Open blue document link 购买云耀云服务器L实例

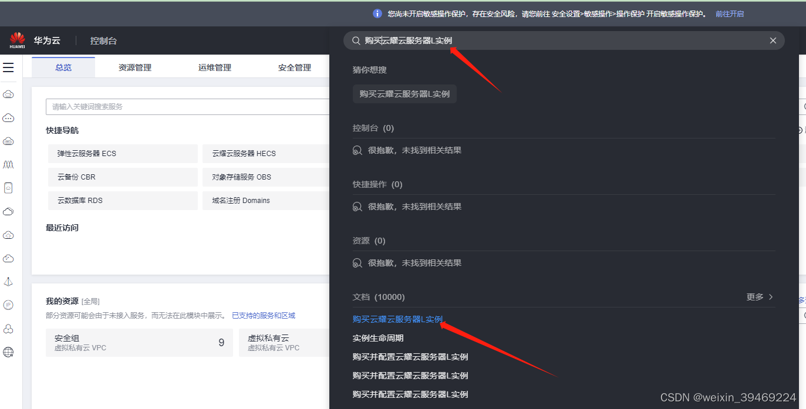click(x=397, y=319)
